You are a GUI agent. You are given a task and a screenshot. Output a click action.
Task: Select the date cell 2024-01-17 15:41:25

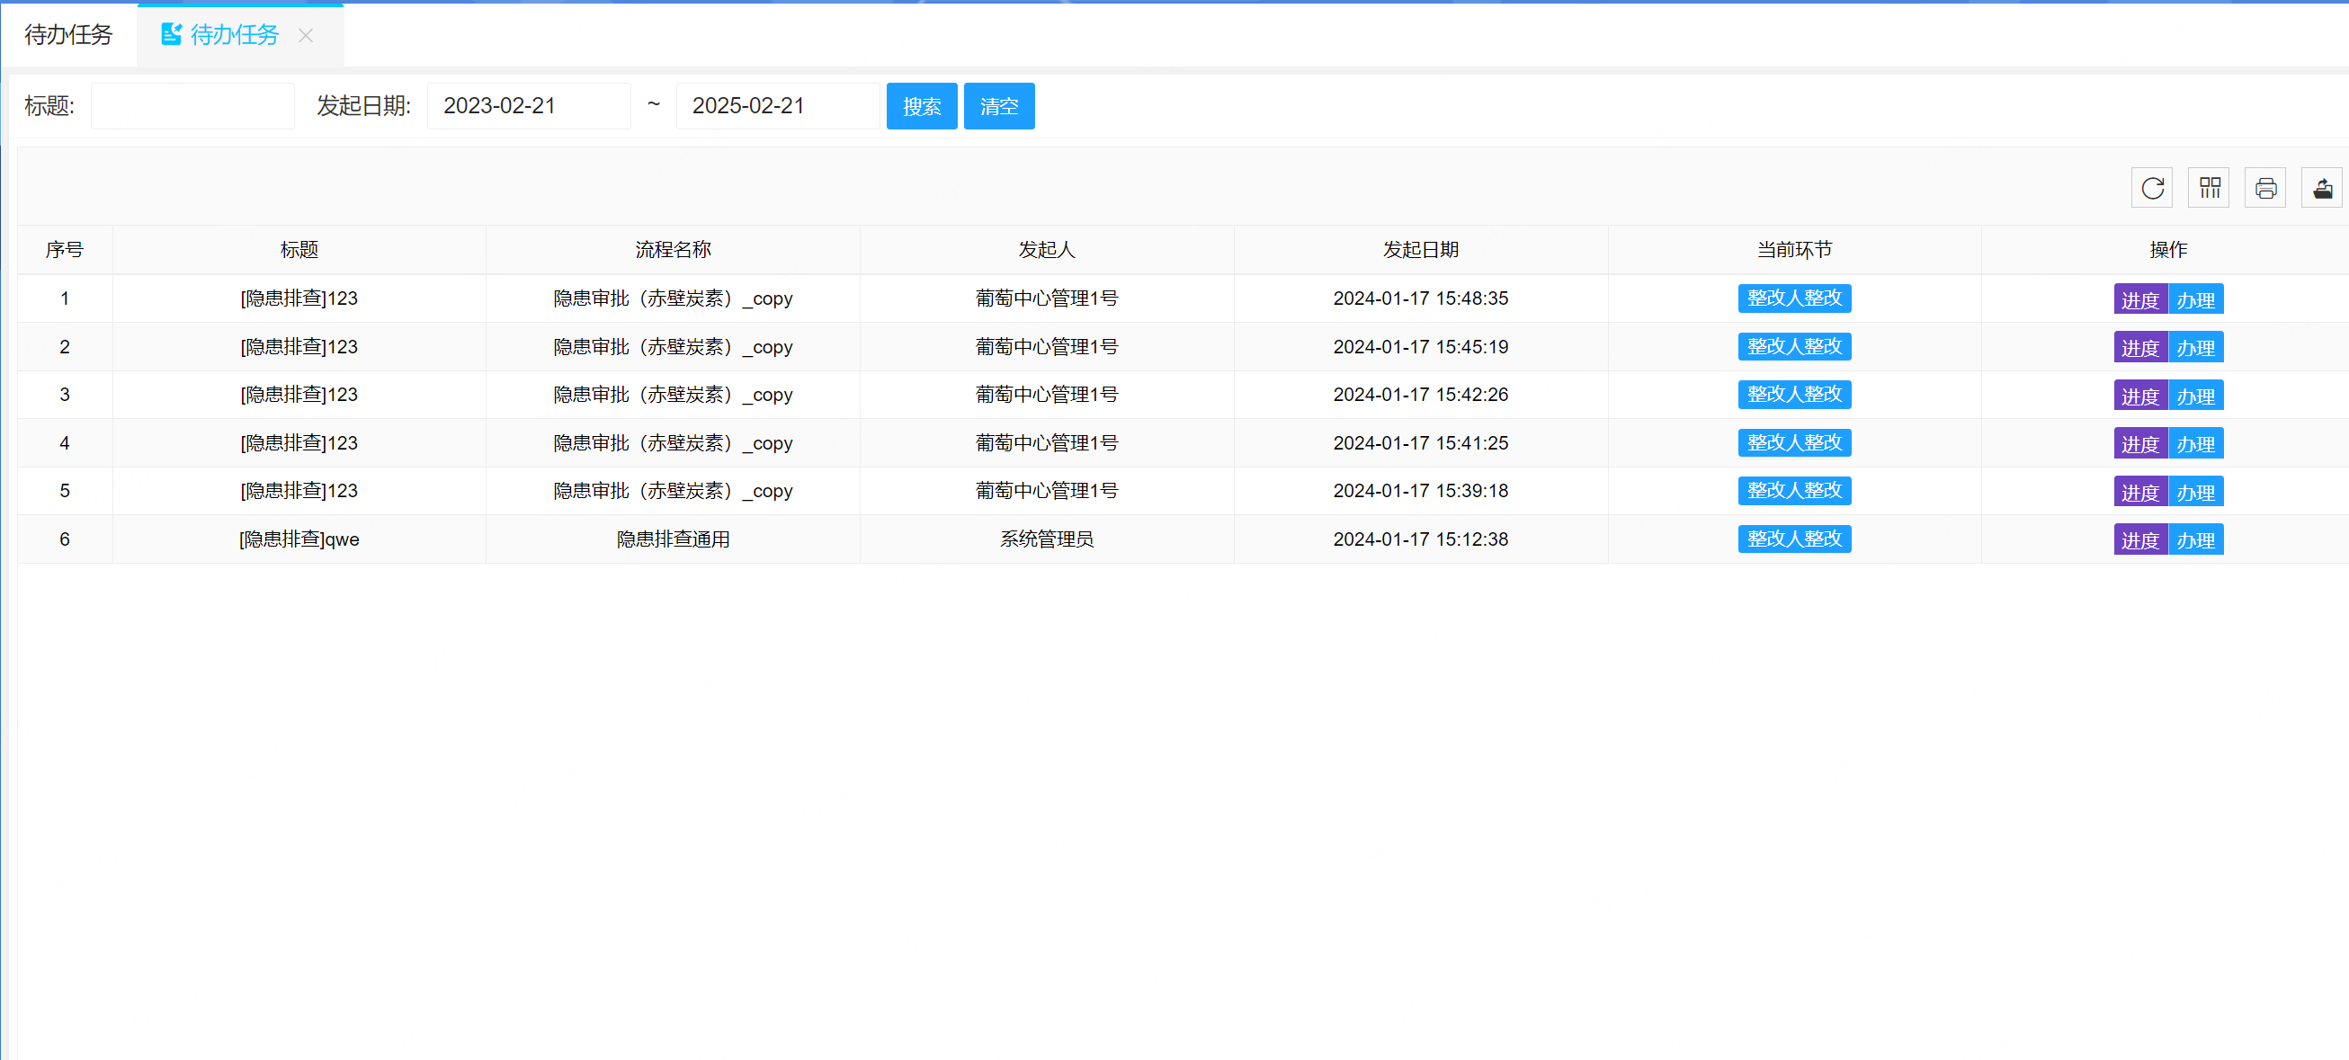click(x=1421, y=443)
